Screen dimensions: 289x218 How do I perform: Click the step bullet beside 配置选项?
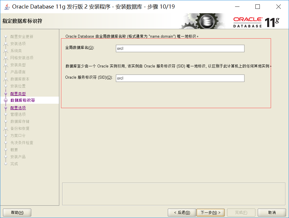6,108
